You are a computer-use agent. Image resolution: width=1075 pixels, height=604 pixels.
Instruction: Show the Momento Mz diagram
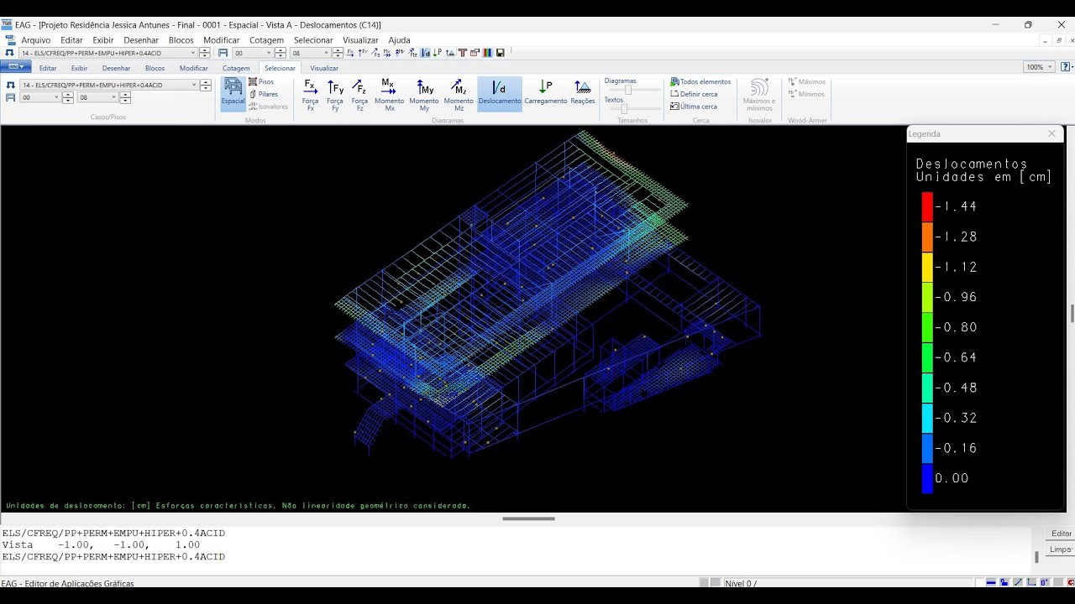coord(459,95)
